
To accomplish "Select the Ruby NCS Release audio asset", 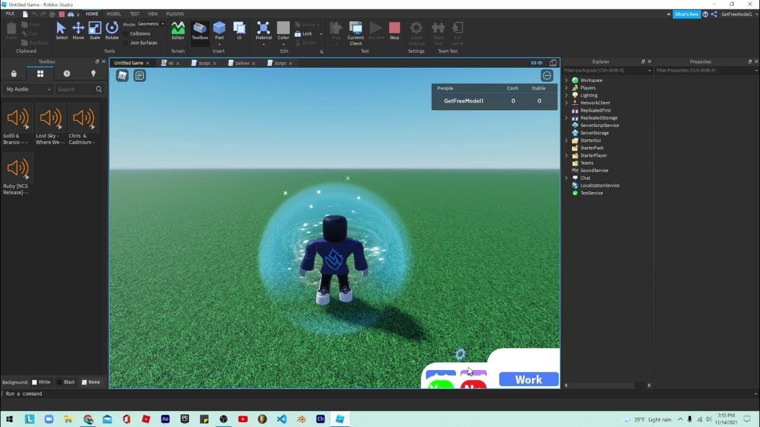I will click(17, 174).
